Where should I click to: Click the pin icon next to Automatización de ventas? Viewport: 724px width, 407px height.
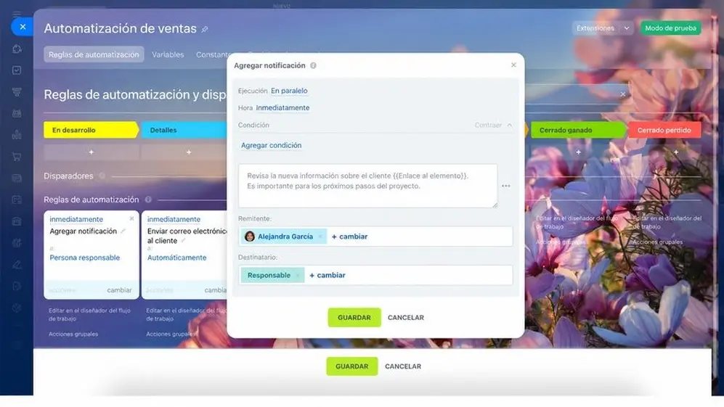click(205, 29)
